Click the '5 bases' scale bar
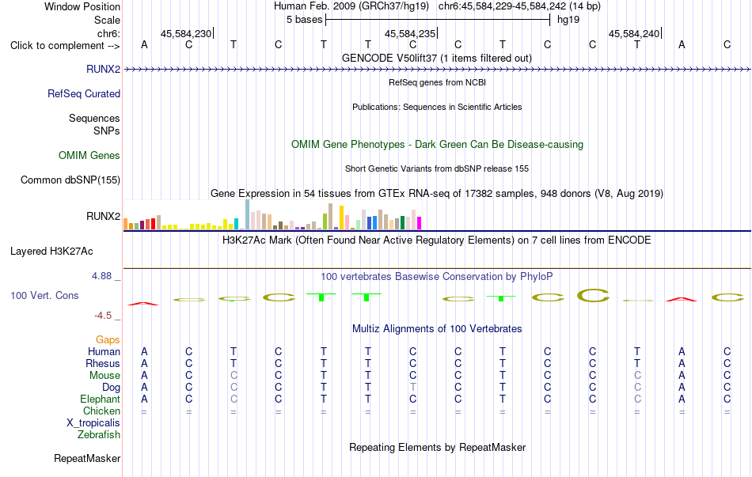The width and height of the screenshot is (752, 477). click(x=438, y=20)
